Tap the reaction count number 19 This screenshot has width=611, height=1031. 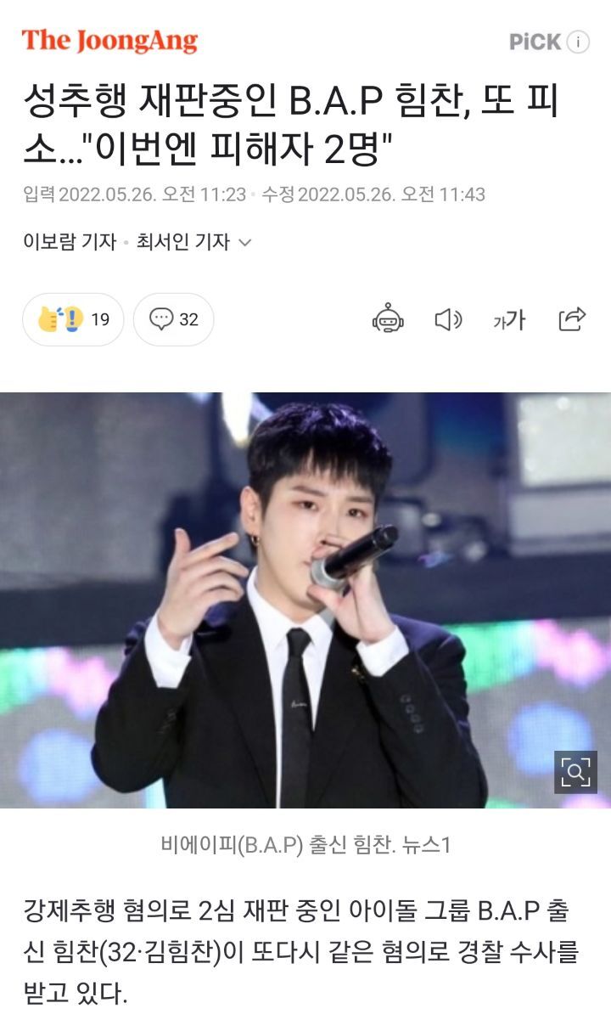point(100,319)
